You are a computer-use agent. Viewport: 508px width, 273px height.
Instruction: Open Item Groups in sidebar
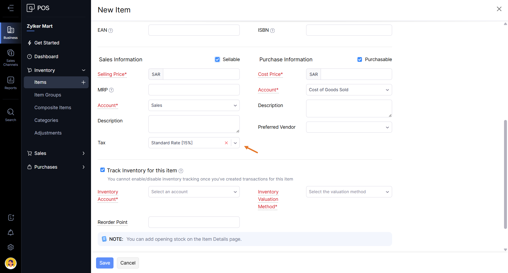[x=48, y=95]
